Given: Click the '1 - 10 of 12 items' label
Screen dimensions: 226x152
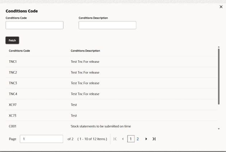Looking at the screenshot, I should pyautogui.click(x=92, y=139).
